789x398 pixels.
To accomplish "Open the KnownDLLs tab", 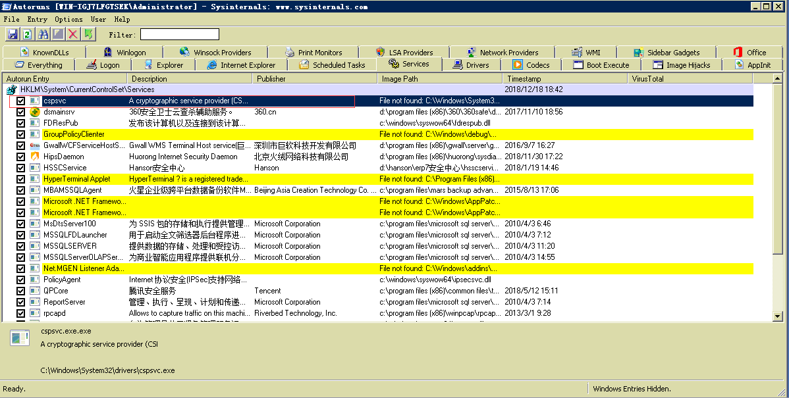I will pos(44,52).
